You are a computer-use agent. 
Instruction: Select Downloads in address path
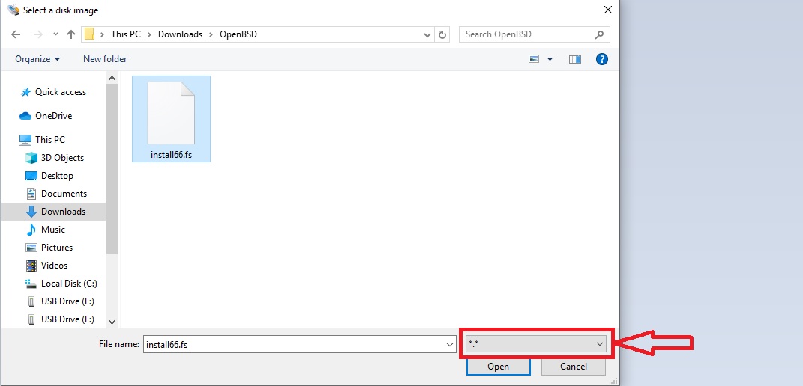coord(180,34)
